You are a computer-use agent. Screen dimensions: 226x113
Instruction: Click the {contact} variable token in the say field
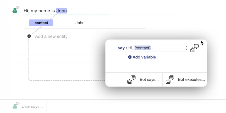143,48
